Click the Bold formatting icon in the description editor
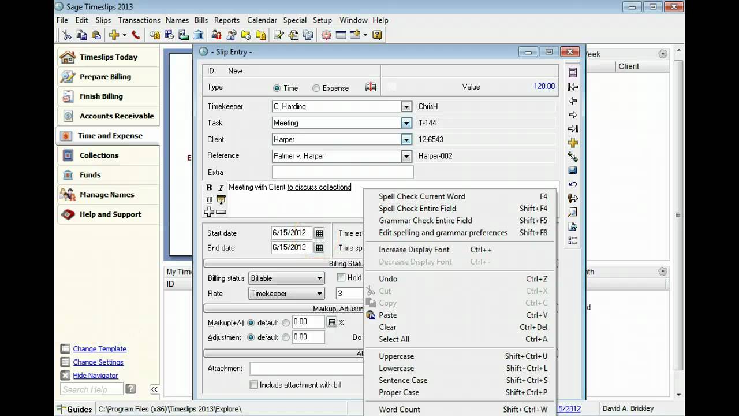 (x=209, y=188)
